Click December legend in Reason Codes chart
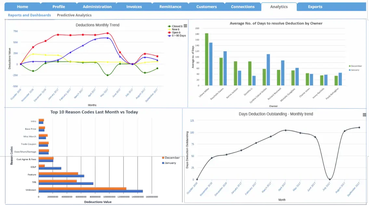369x206 pixels. coord(171,158)
